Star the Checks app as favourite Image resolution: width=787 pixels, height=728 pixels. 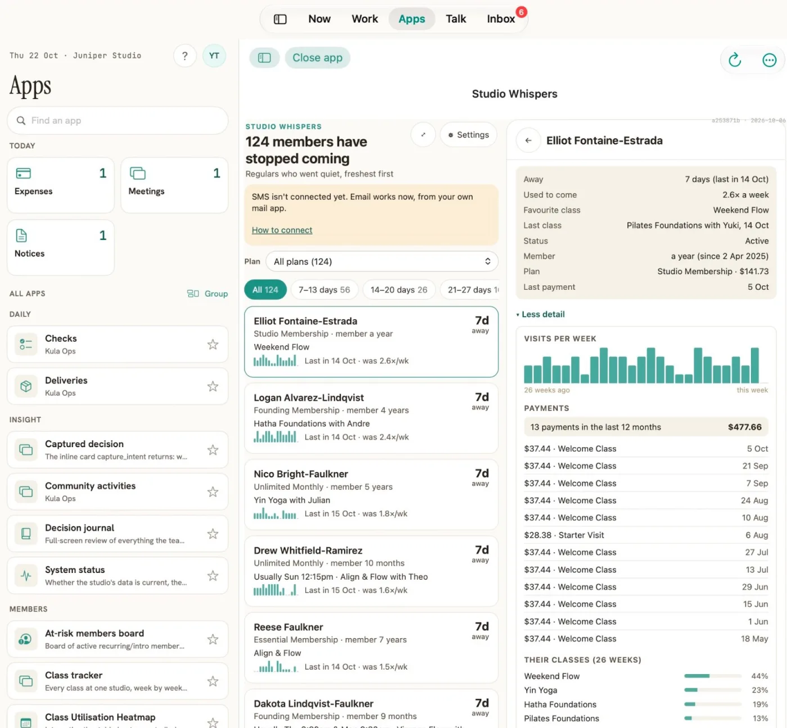[212, 344]
